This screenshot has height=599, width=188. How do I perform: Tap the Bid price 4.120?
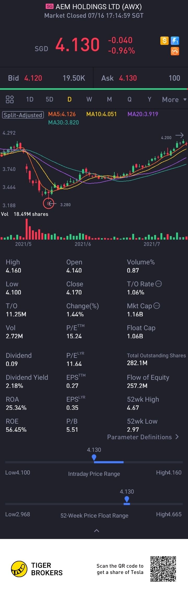click(x=33, y=78)
